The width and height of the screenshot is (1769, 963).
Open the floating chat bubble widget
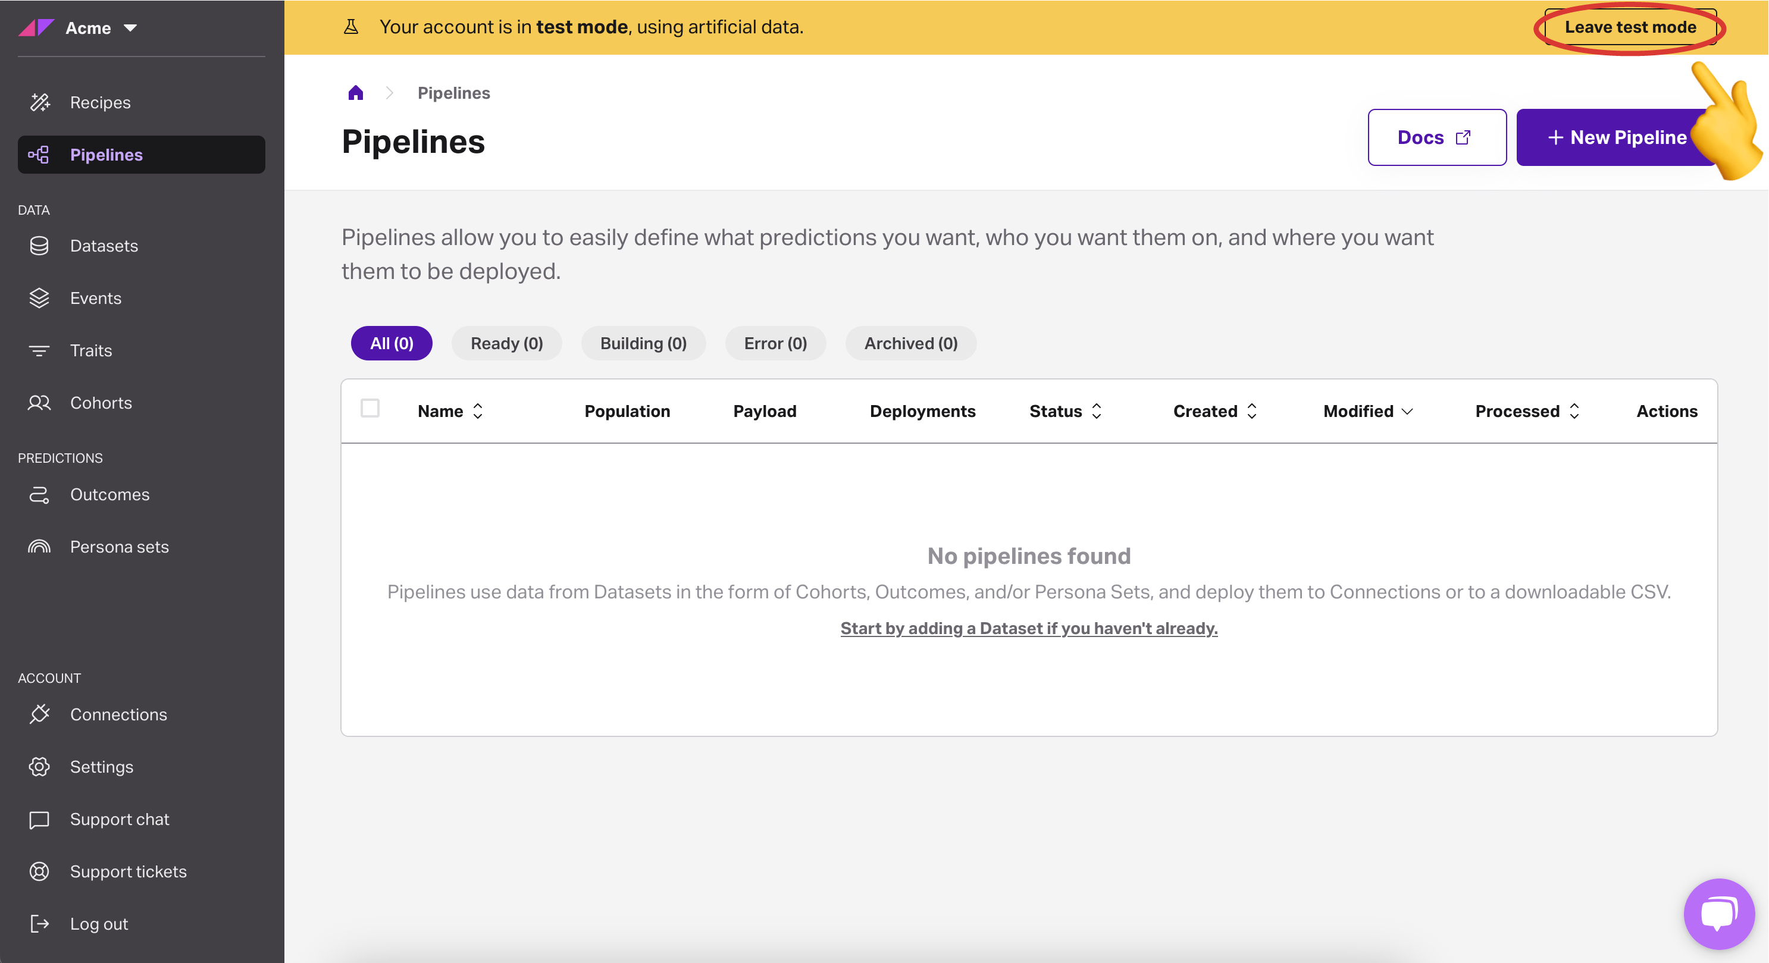pyautogui.click(x=1718, y=914)
